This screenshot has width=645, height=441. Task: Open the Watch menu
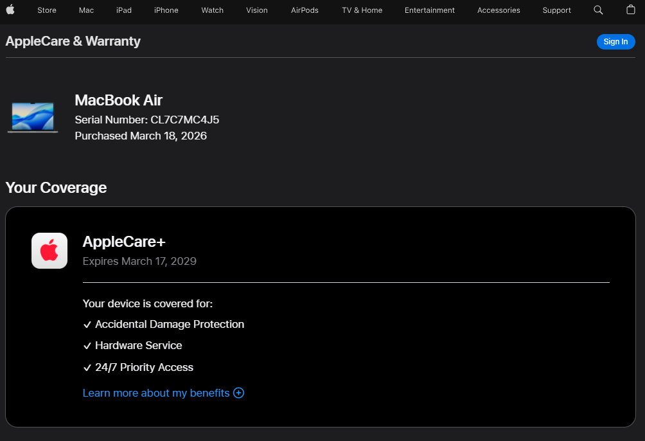pyautogui.click(x=212, y=10)
